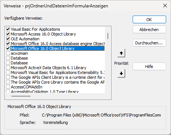Select highlighted 'Microsoft Office 16.0 Object Library' row
This screenshot has height=135, width=171.
(x=58, y=48)
